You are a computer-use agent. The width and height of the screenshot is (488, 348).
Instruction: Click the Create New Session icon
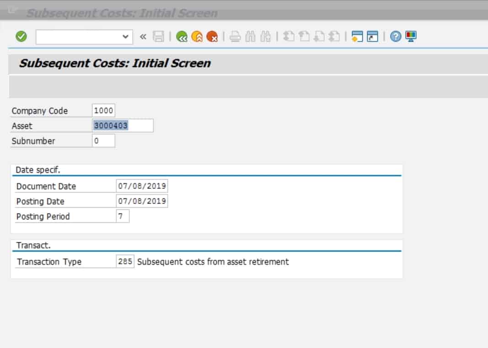[357, 37]
